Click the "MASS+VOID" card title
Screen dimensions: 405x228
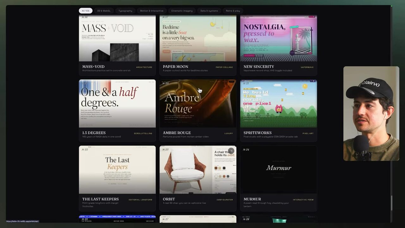93,67
